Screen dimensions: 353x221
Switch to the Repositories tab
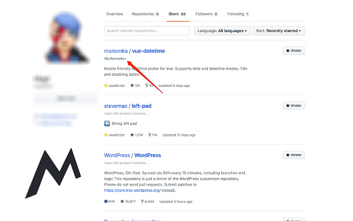coord(145,14)
